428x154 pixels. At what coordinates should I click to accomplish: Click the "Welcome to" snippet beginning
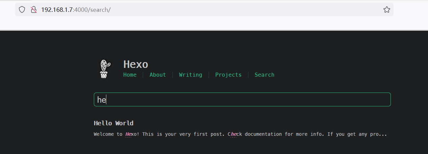108,134
